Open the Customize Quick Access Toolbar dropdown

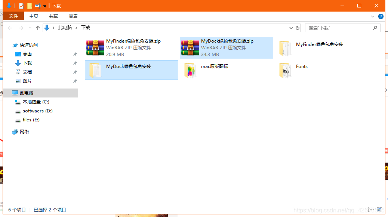[x=44, y=6]
